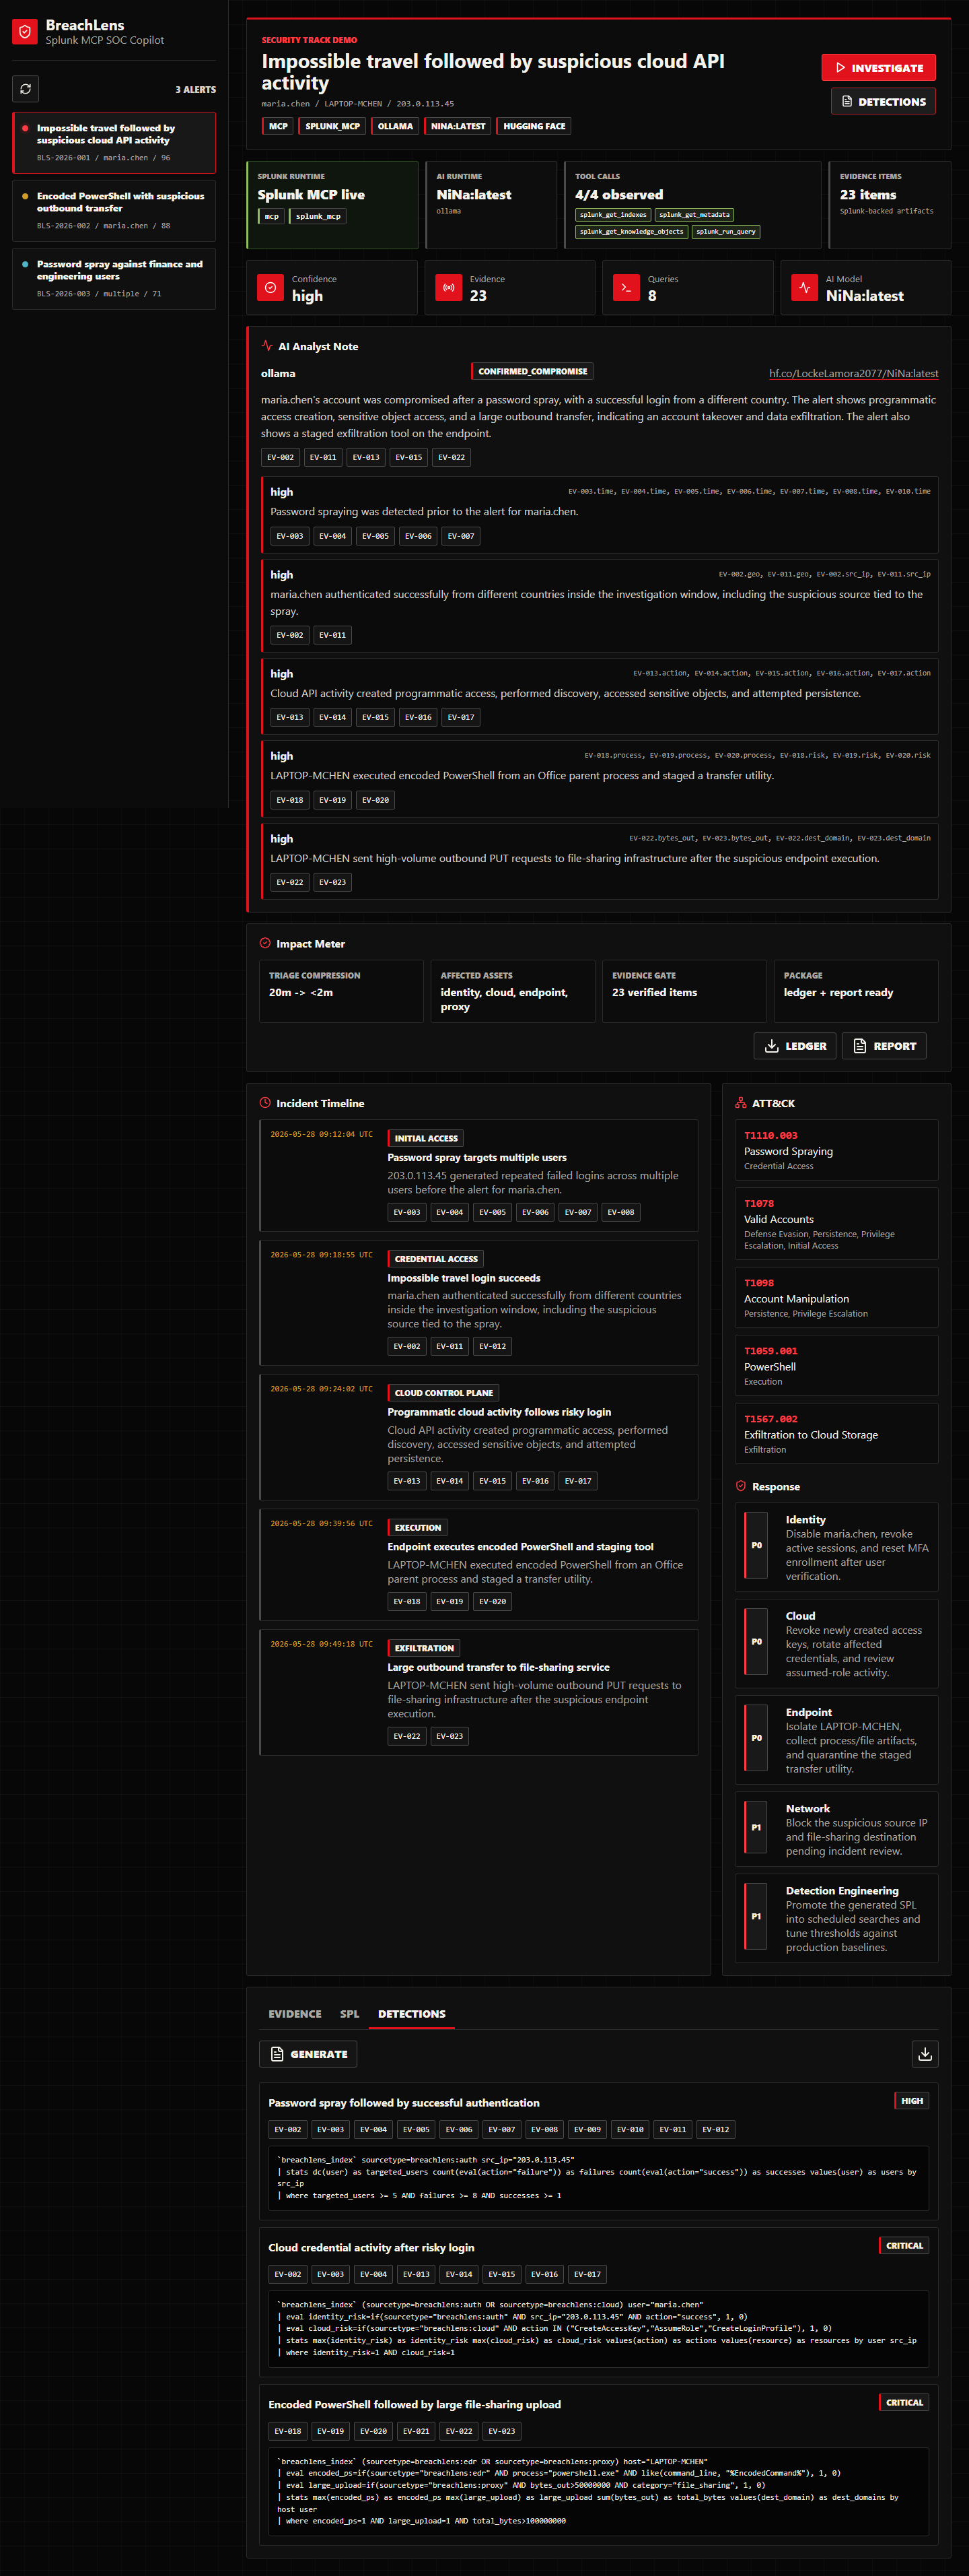The image size is (969, 2576).
Task: Download detections with the export icon
Action: click(925, 2054)
